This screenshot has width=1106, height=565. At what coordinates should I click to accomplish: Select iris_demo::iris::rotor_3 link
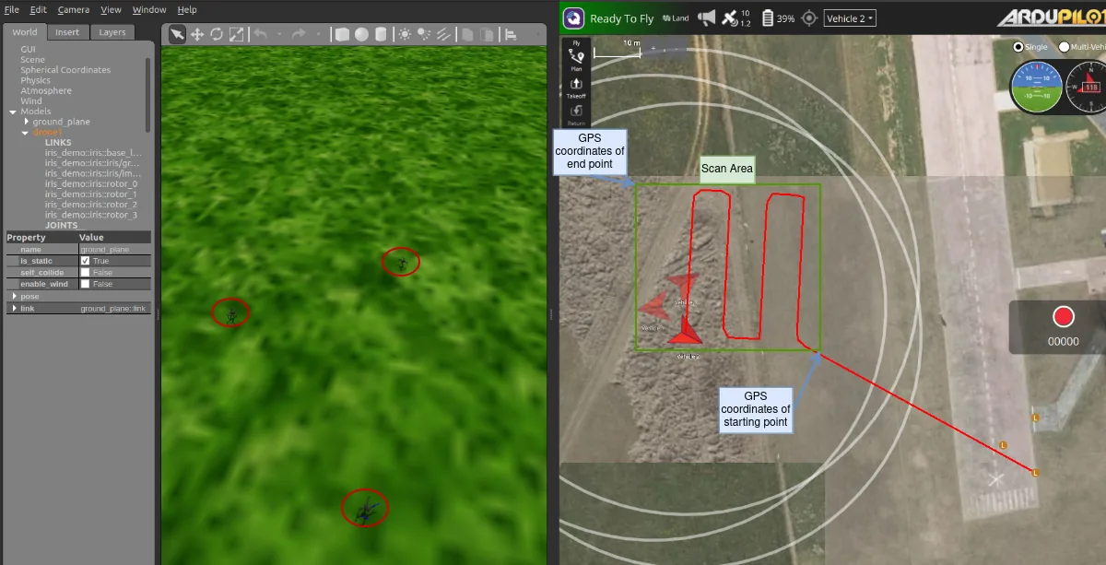point(90,215)
